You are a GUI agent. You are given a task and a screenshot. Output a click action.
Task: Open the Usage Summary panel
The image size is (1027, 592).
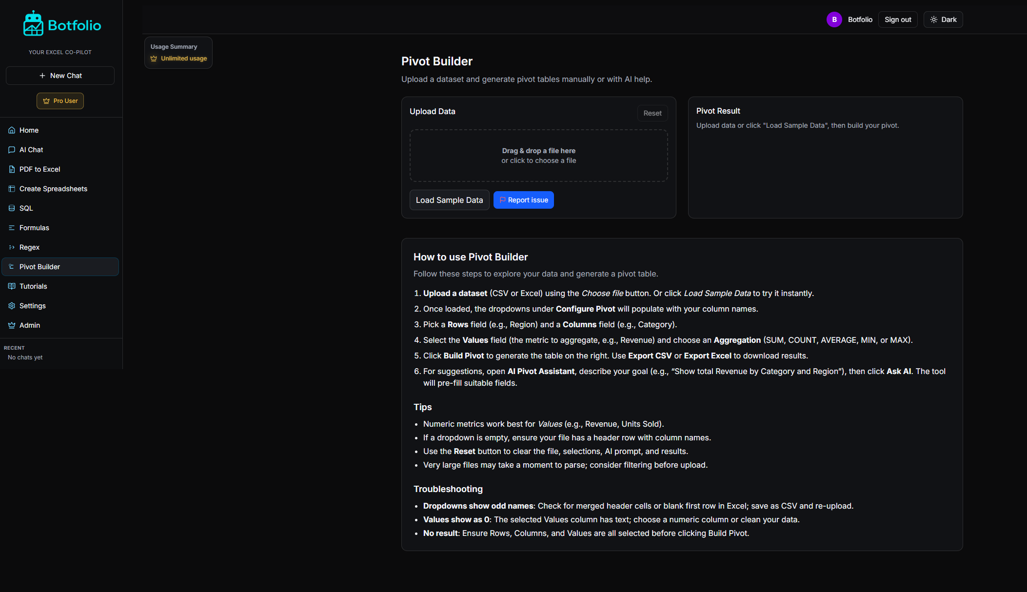pos(178,52)
